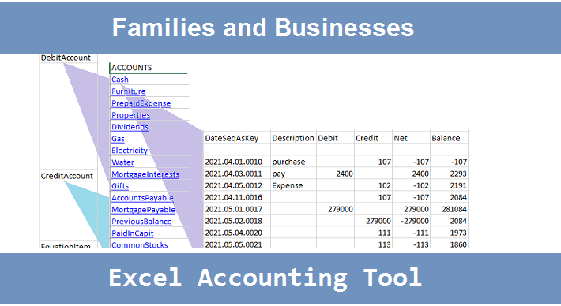
Task: Select the 111 credit cell
Action: point(373,233)
